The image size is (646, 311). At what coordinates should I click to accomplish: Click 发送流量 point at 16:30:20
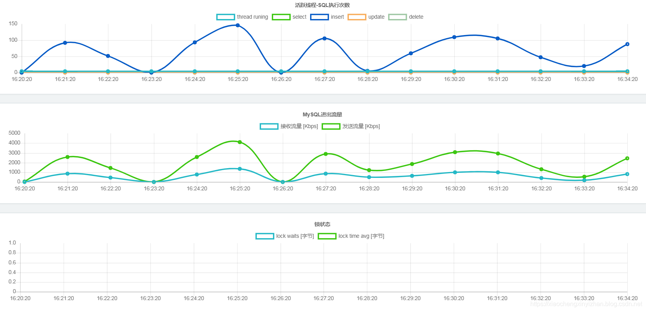pos(455,152)
